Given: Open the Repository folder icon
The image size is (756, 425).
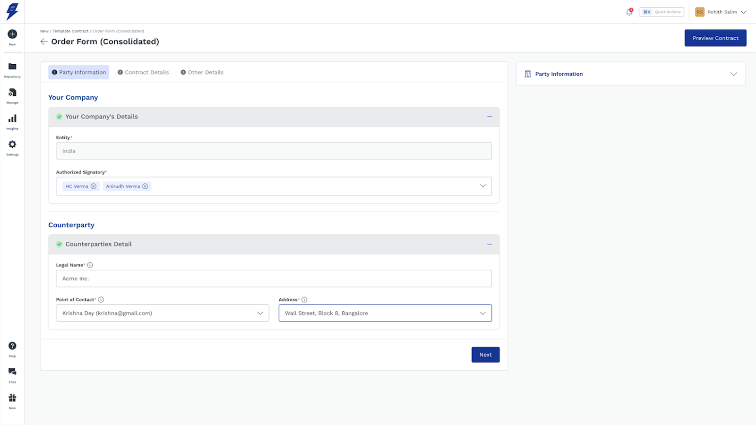Looking at the screenshot, I should tap(12, 67).
